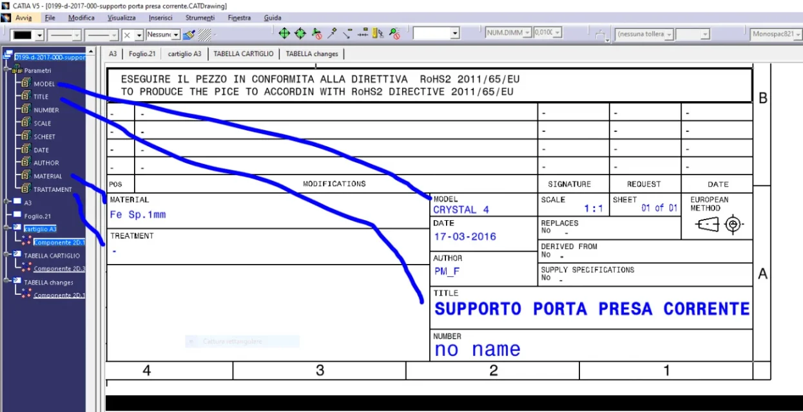Open the black color dropdown

pos(40,35)
